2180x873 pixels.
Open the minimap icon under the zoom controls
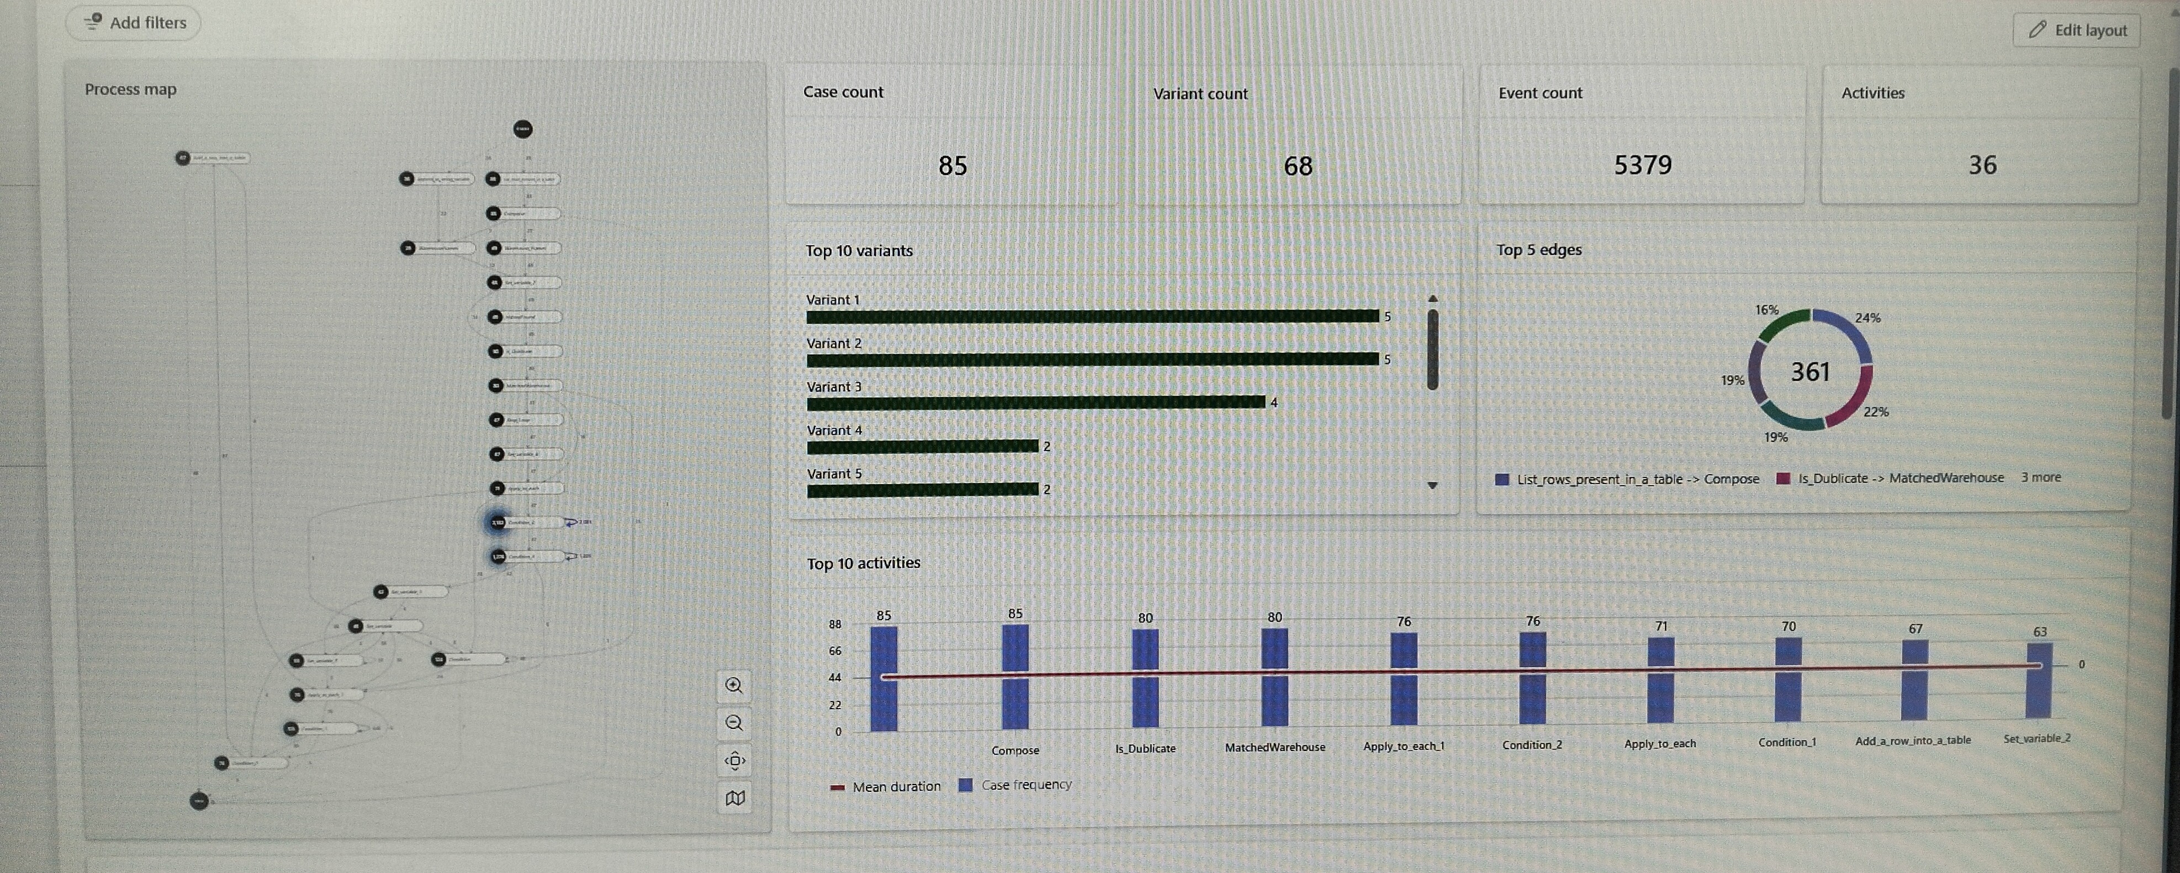734,797
